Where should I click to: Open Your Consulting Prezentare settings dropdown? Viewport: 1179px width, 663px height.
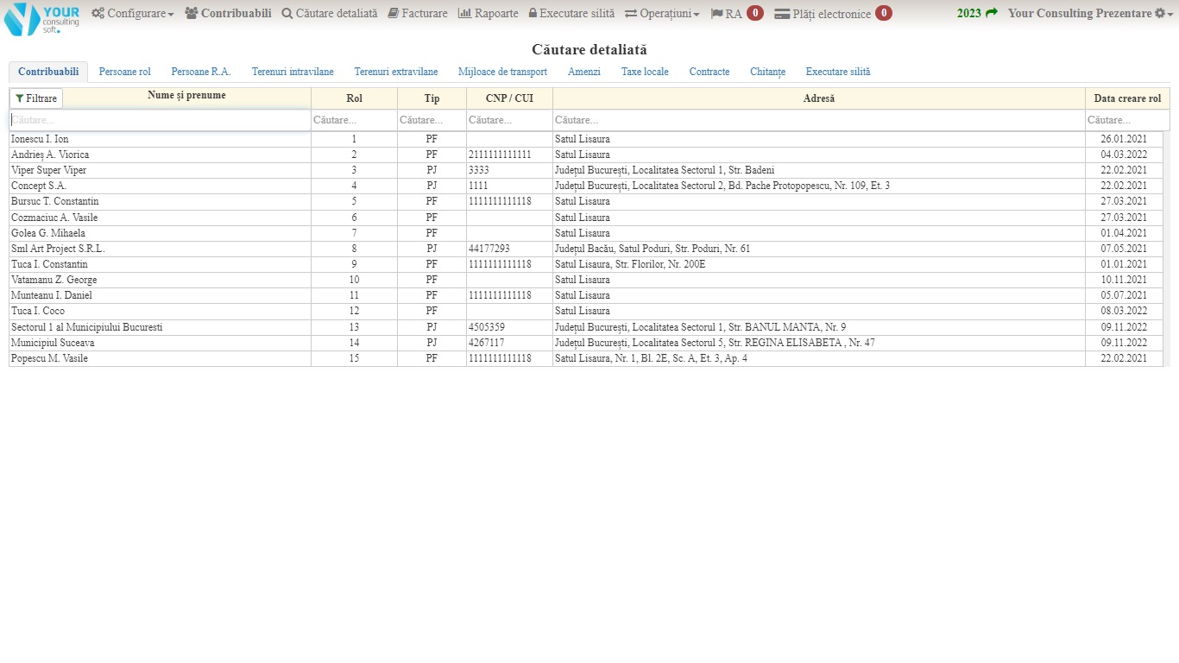[1091, 14]
